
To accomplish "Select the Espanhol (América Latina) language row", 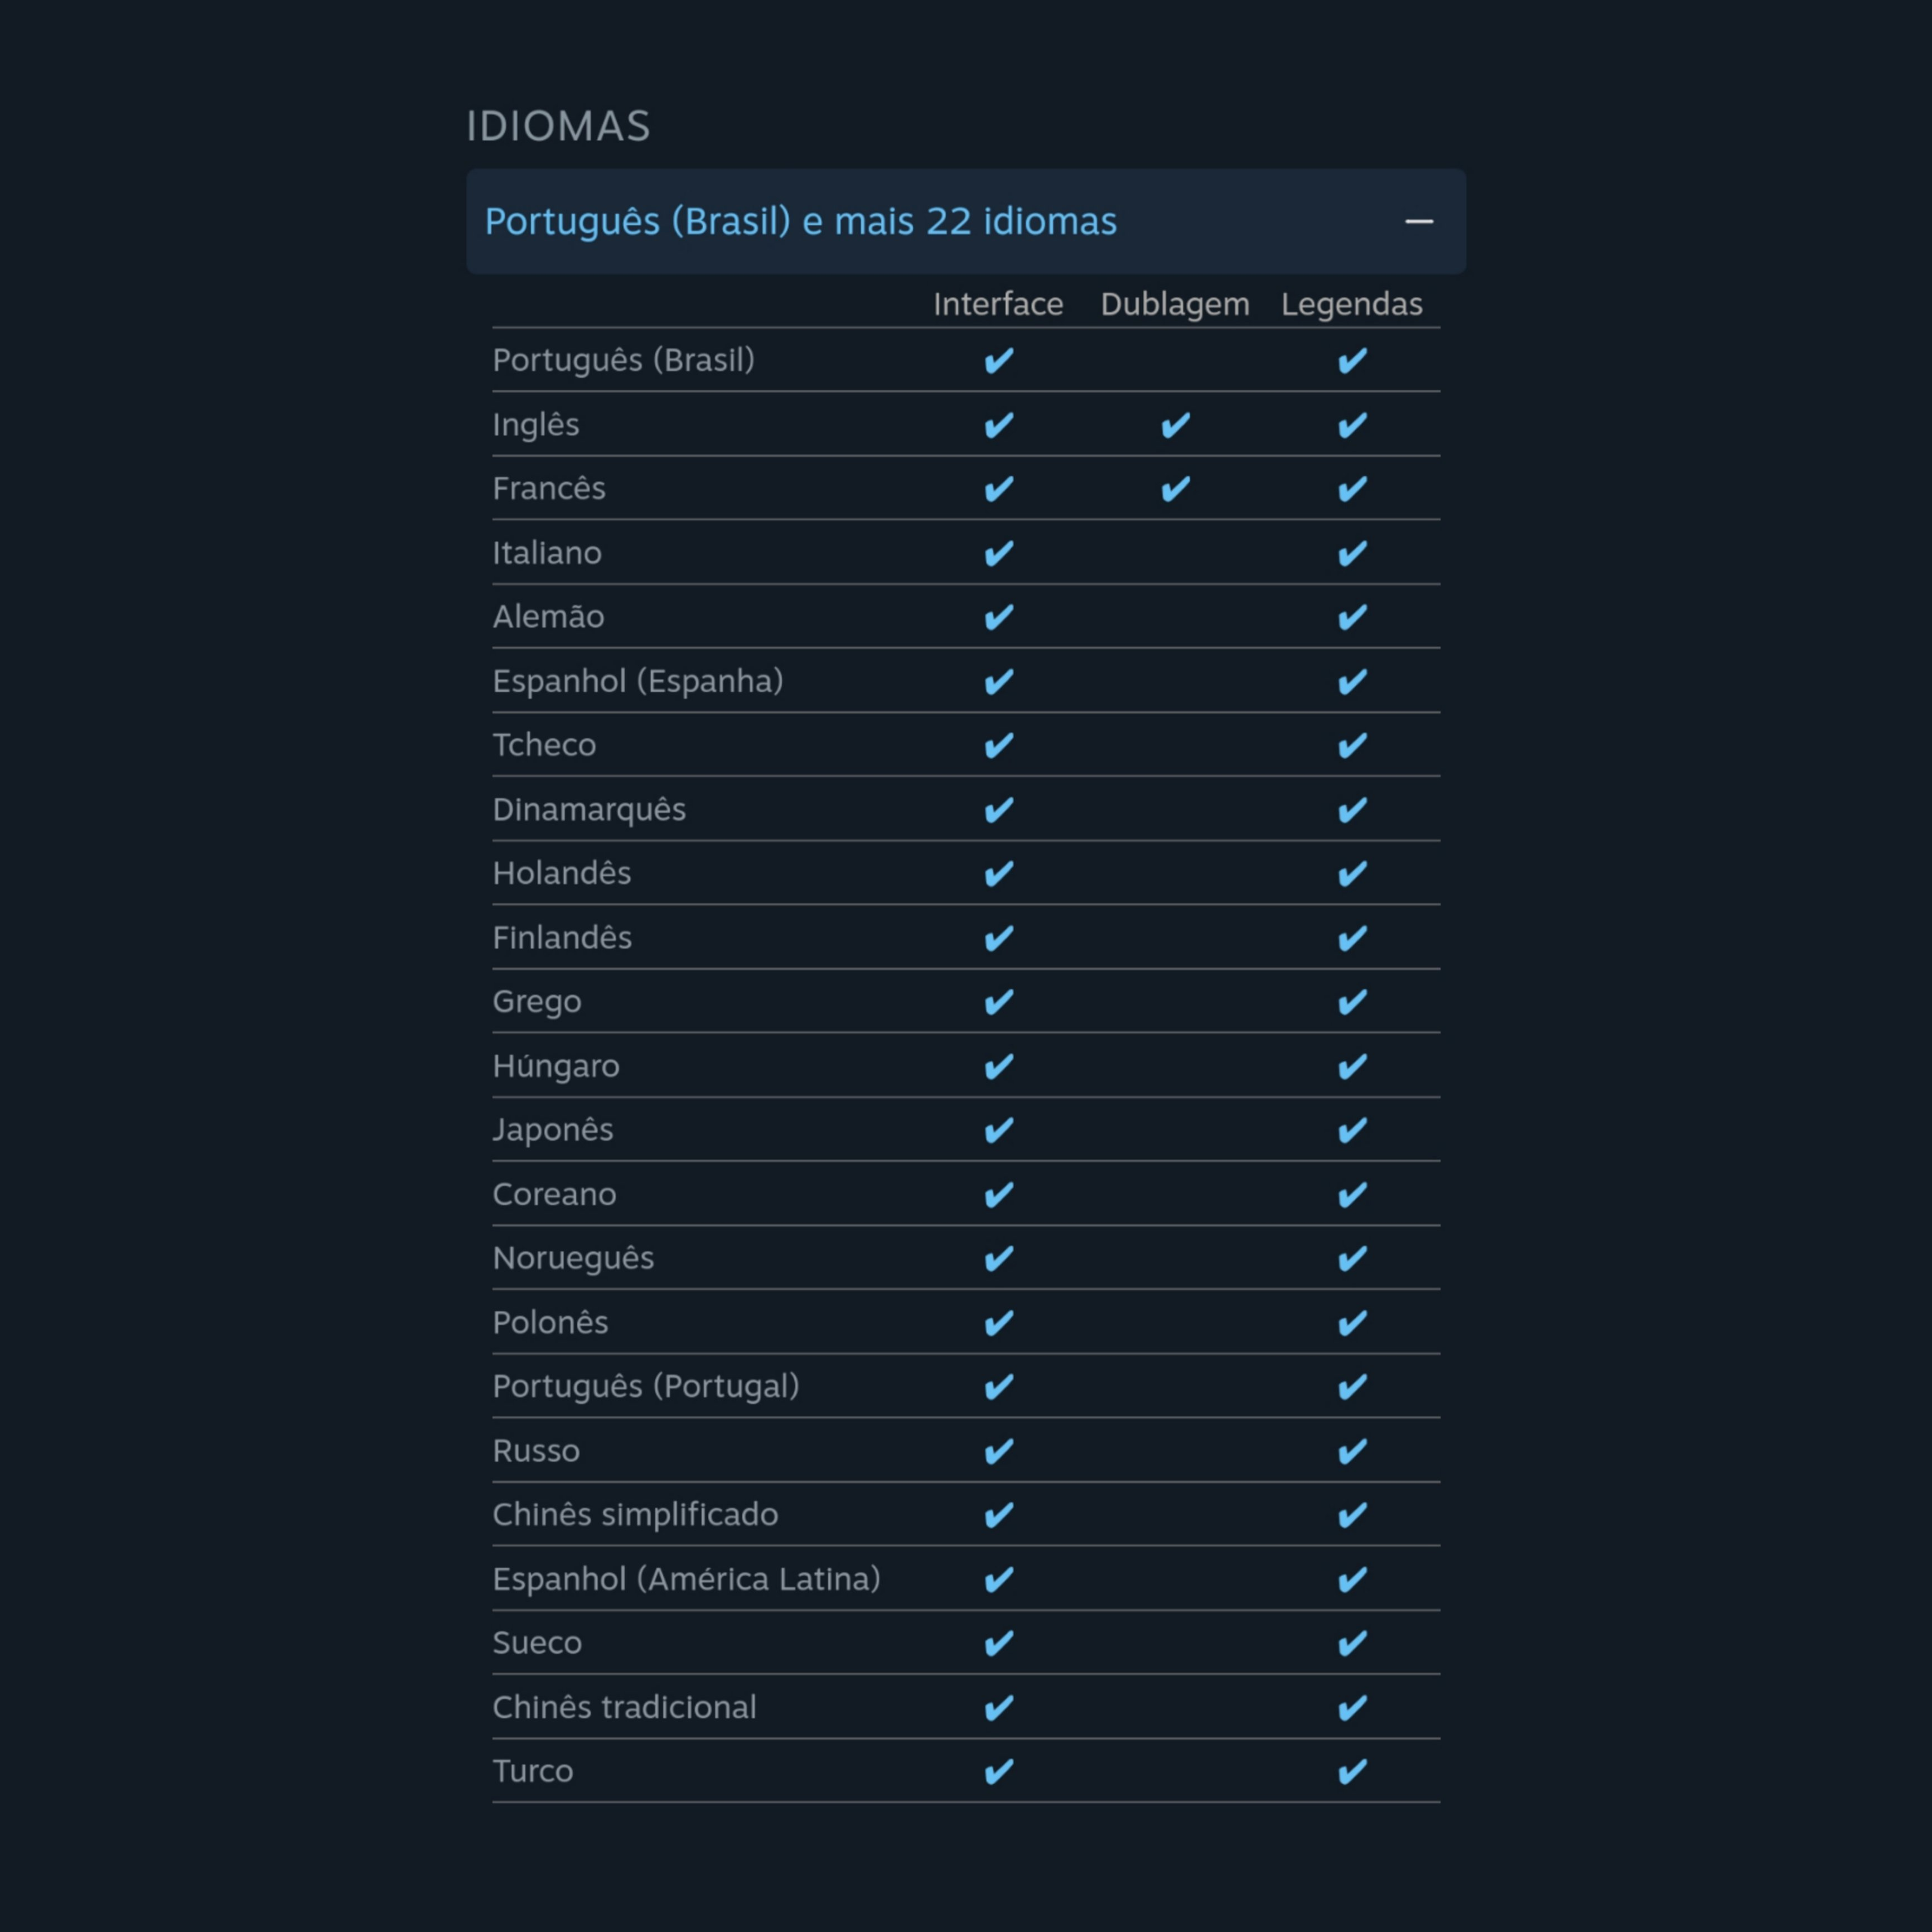I will (686, 1579).
